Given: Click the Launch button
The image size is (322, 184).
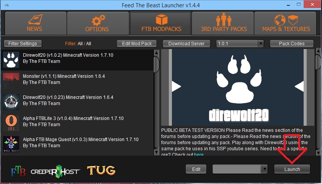Looking at the screenshot, I should click(x=292, y=169).
